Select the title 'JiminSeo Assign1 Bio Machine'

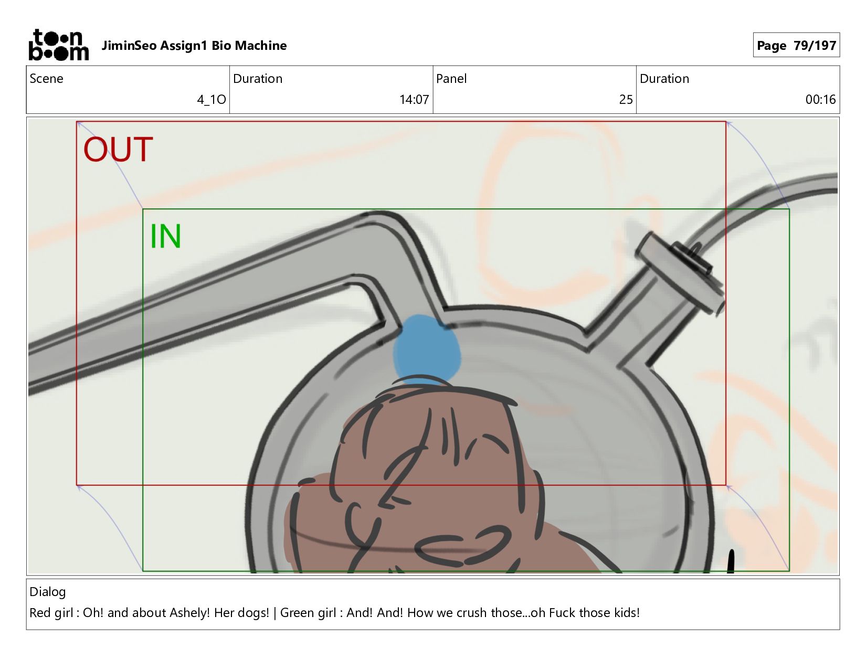coord(194,46)
